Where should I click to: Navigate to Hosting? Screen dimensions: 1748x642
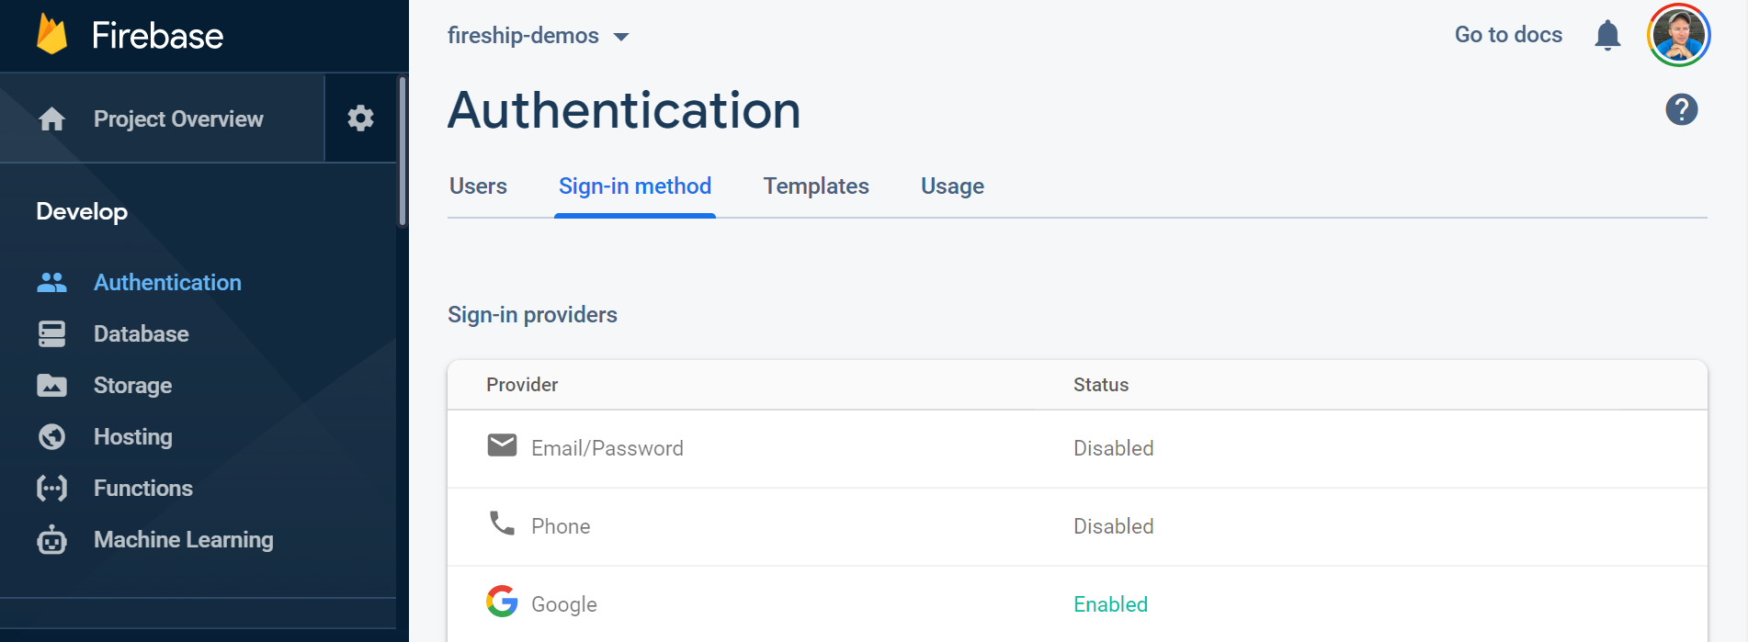pos(132,436)
